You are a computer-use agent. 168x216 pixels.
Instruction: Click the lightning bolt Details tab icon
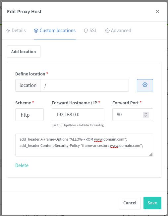tap(8, 31)
